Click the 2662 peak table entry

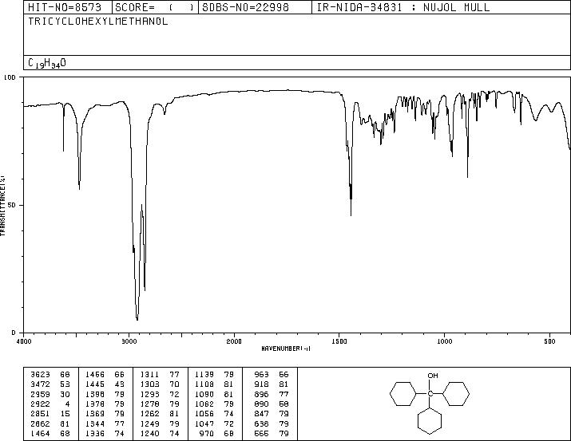(50, 423)
